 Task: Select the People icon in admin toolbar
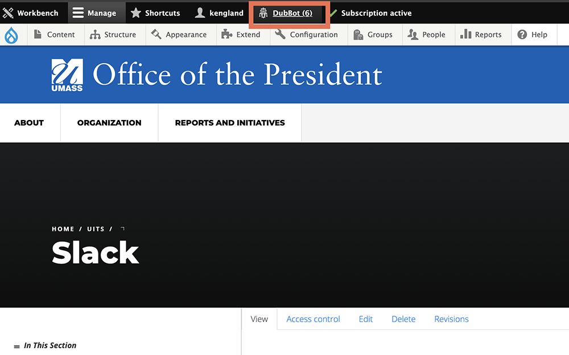click(x=414, y=35)
